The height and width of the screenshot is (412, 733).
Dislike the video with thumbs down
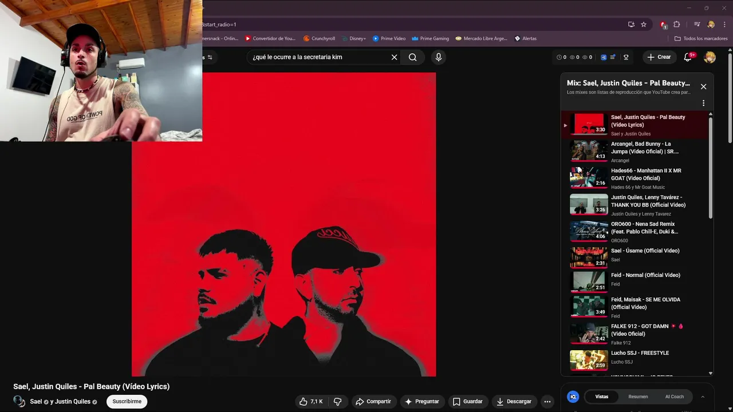coord(338,402)
